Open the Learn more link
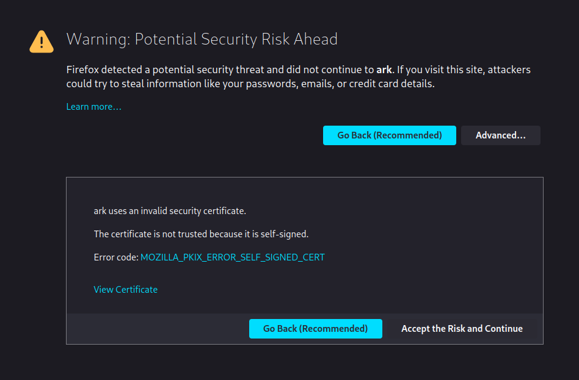Image resolution: width=579 pixels, height=380 pixels. click(94, 107)
